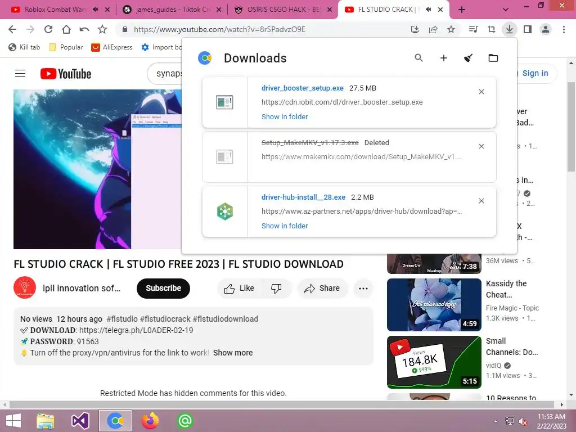Image resolution: width=576 pixels, height=432 pixels.
Task: Click the #flstudiocrack hashtag
Action: (166, 319)
